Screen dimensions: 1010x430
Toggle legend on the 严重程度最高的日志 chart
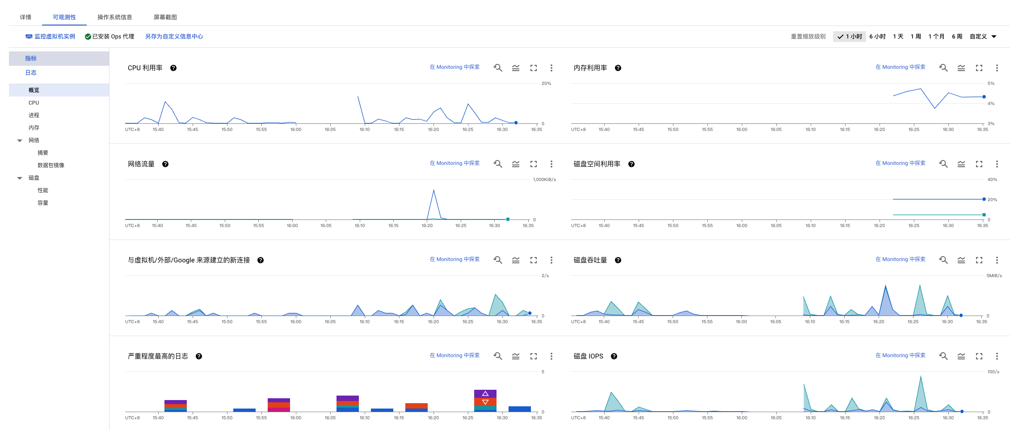coord(515,356)
